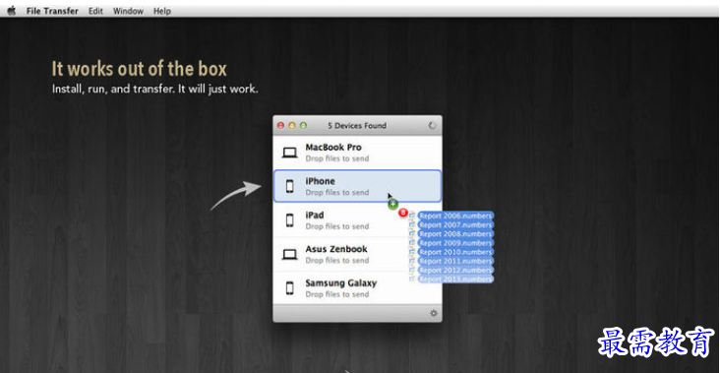Click the Samsung Galaxy phone icon

(290, 288)
